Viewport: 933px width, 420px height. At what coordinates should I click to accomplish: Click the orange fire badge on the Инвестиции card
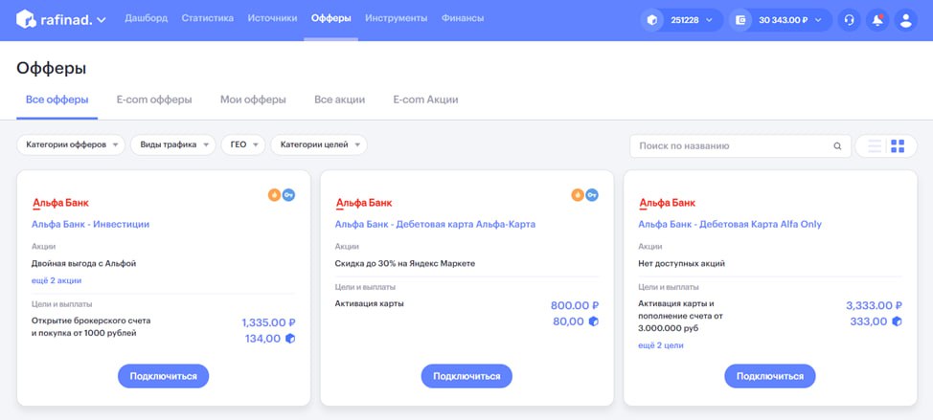tap(274, 195)
